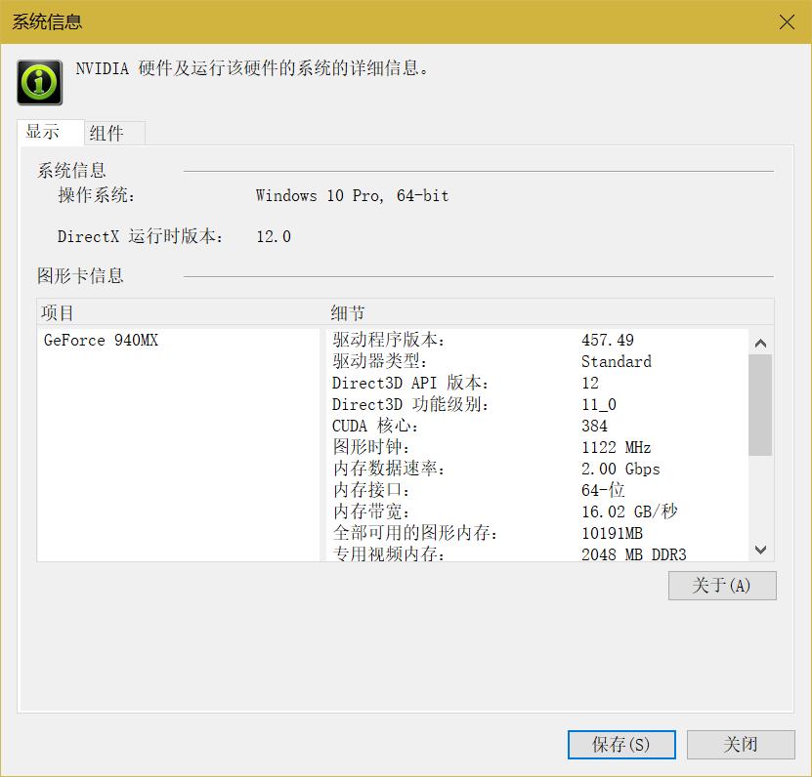Select the 内存带宽 row
This screenshot has width=812, height=777.
537,511
